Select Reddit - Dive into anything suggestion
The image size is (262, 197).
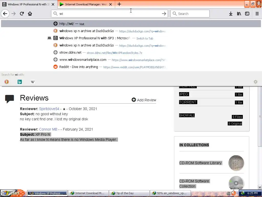click(131, 67)
